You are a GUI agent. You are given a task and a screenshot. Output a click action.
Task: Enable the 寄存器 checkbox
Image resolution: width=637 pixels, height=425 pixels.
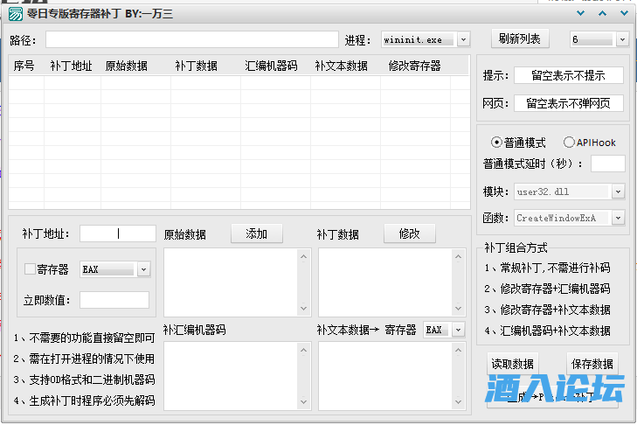(x=31, y=269)
